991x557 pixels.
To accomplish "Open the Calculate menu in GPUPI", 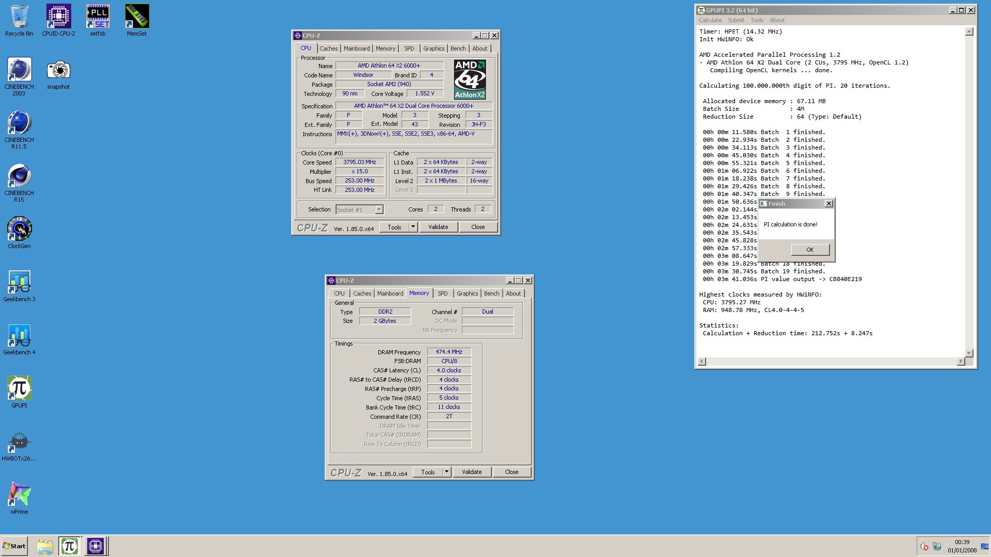I will point(710,20).
